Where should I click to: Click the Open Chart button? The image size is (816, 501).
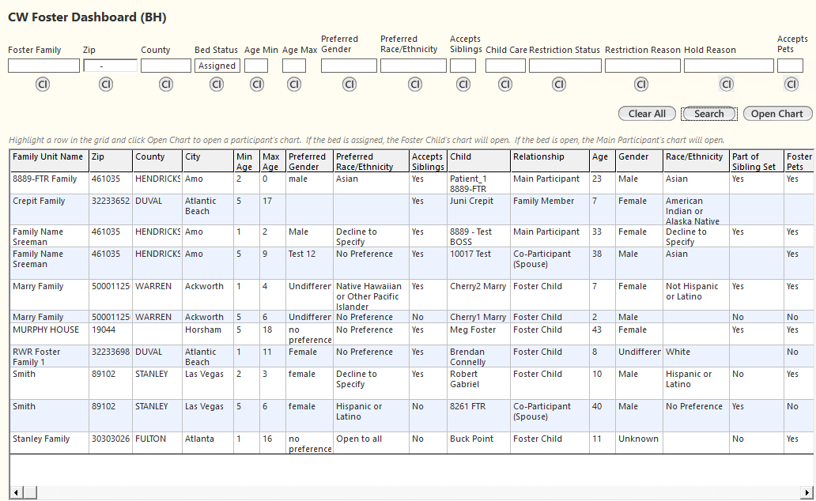point(777,114)
